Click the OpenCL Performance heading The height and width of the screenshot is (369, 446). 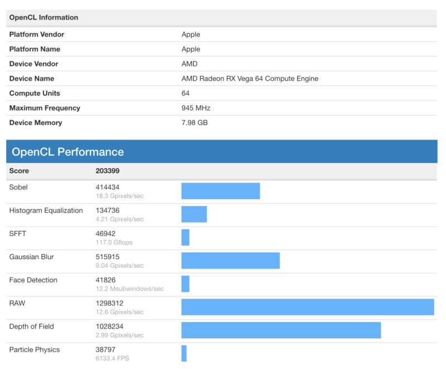[67, 152]
